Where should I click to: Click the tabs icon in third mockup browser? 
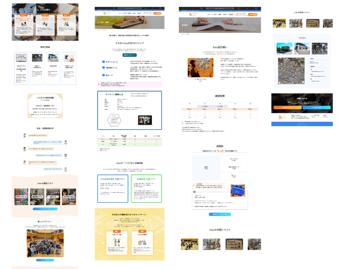click(x=256, y=8)
